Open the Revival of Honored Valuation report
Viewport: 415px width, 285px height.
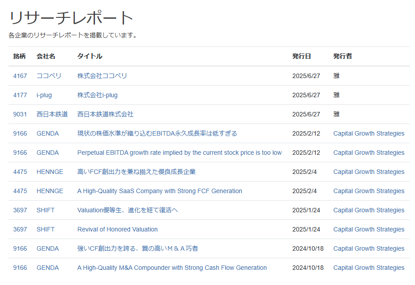[x=118, y=229]
